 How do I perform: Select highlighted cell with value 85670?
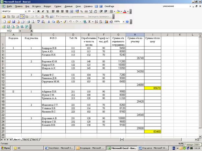click(x=153, y=88)
